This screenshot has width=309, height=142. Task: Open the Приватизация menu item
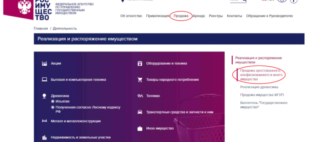tap(158, 16)
